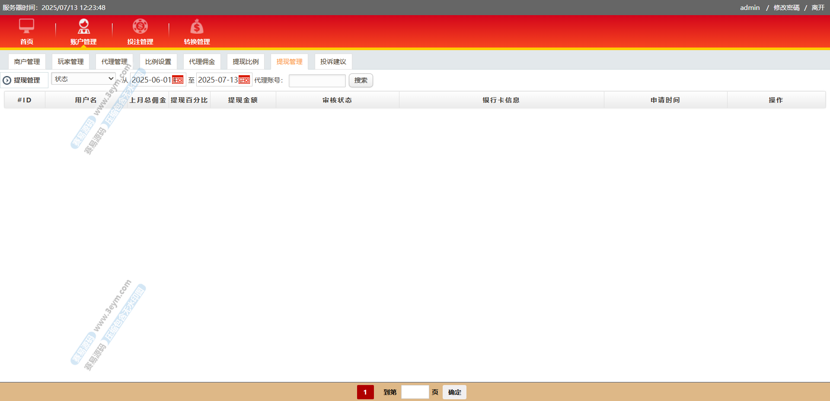Log out via the 离开 link

point(818,8)
